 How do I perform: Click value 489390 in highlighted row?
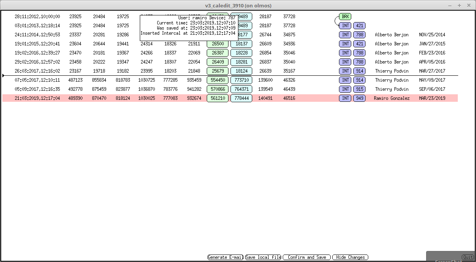point(75,98)
